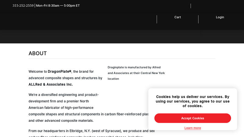Click the dark gray banner strip below header

[122, 37]
